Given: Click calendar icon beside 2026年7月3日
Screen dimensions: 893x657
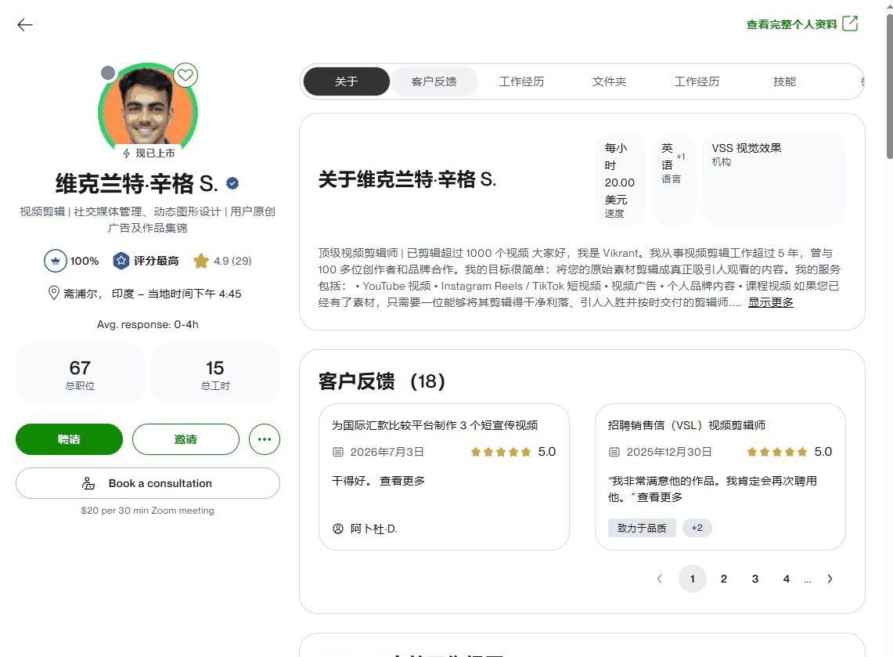Looking at the screenshot, I should click(x=338, y=452).
